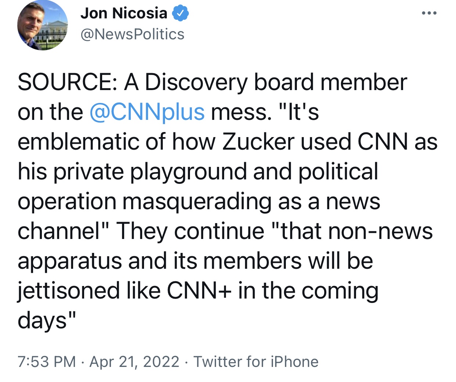This screenshot has height=382, width=456.
Task: Click the name Zucker in the tweet
Action: [x=258, y=142]
